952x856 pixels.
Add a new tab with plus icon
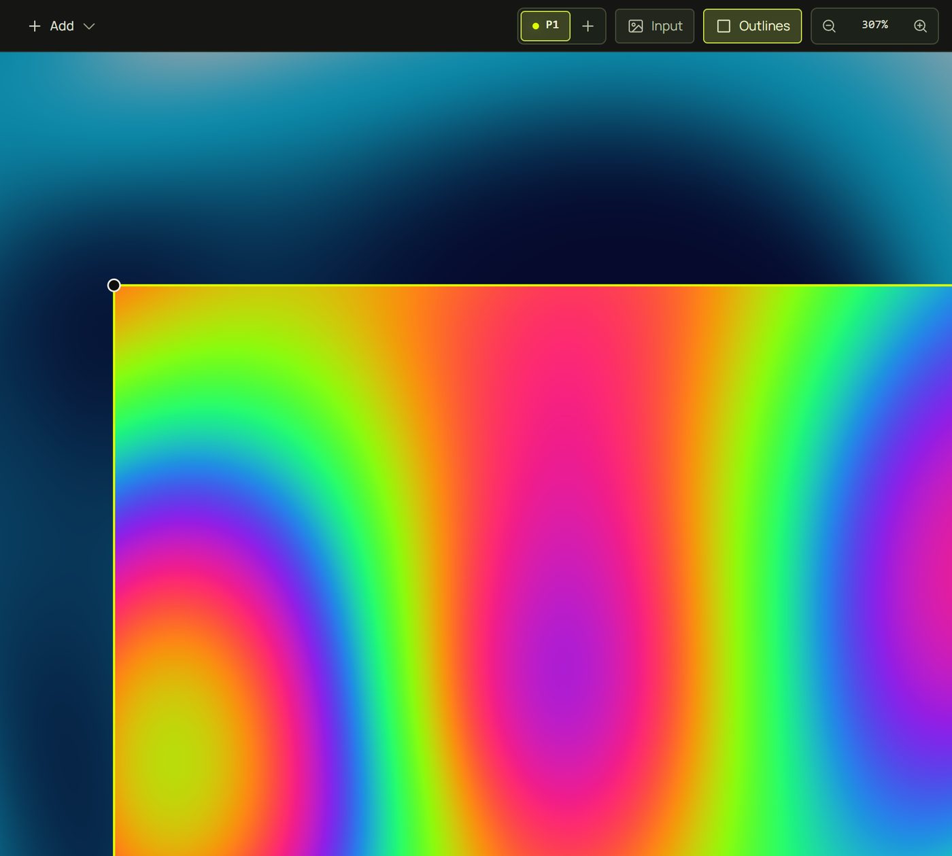[x=588, y=26]
